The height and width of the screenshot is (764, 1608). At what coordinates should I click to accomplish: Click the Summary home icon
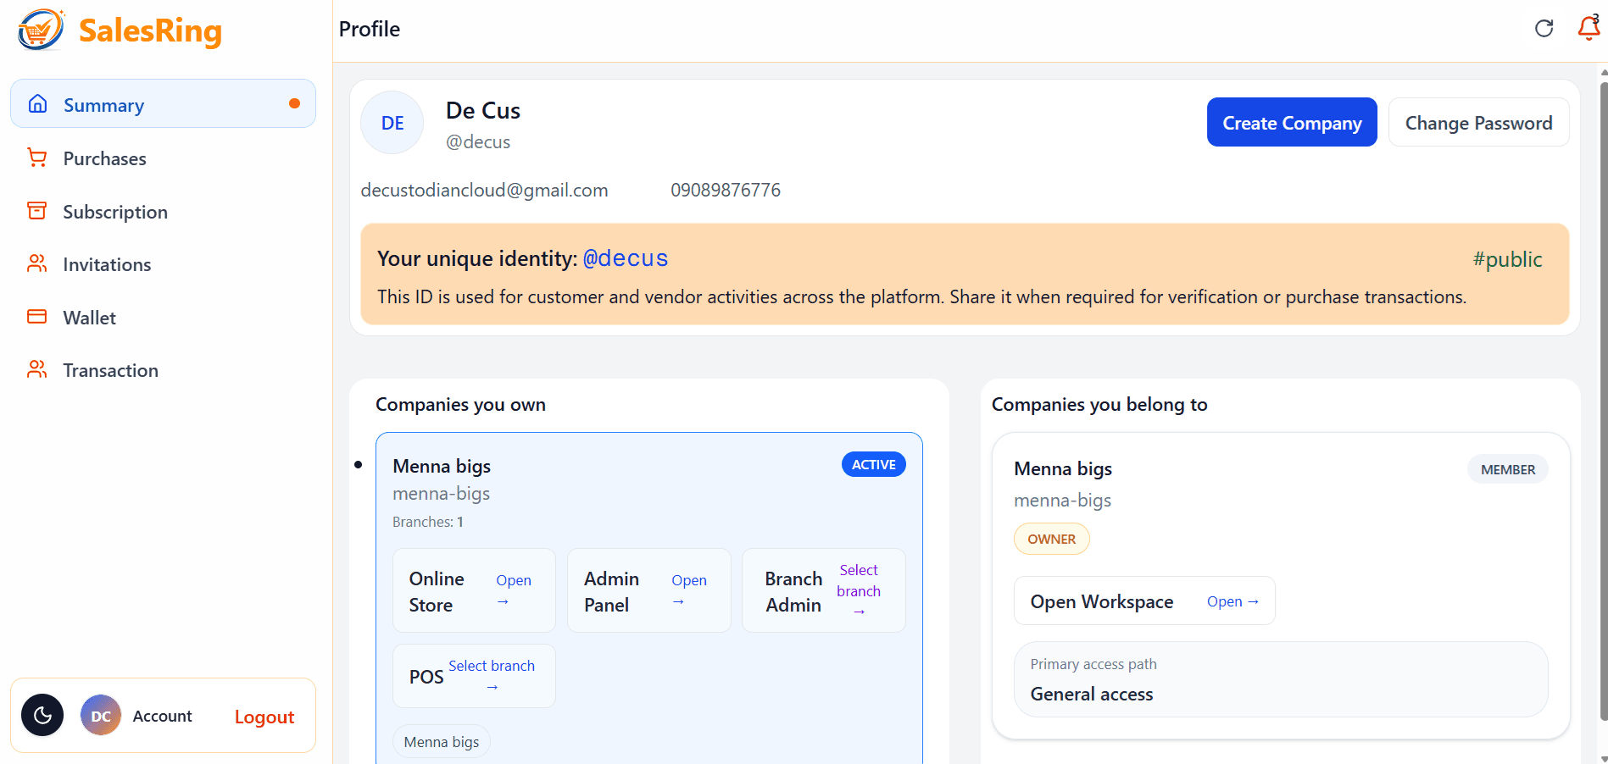[38, 104]
